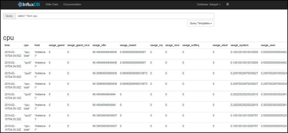Click the large 'cpu' results heading
This screenshot has height=133, width=288.
click(9, 38)
